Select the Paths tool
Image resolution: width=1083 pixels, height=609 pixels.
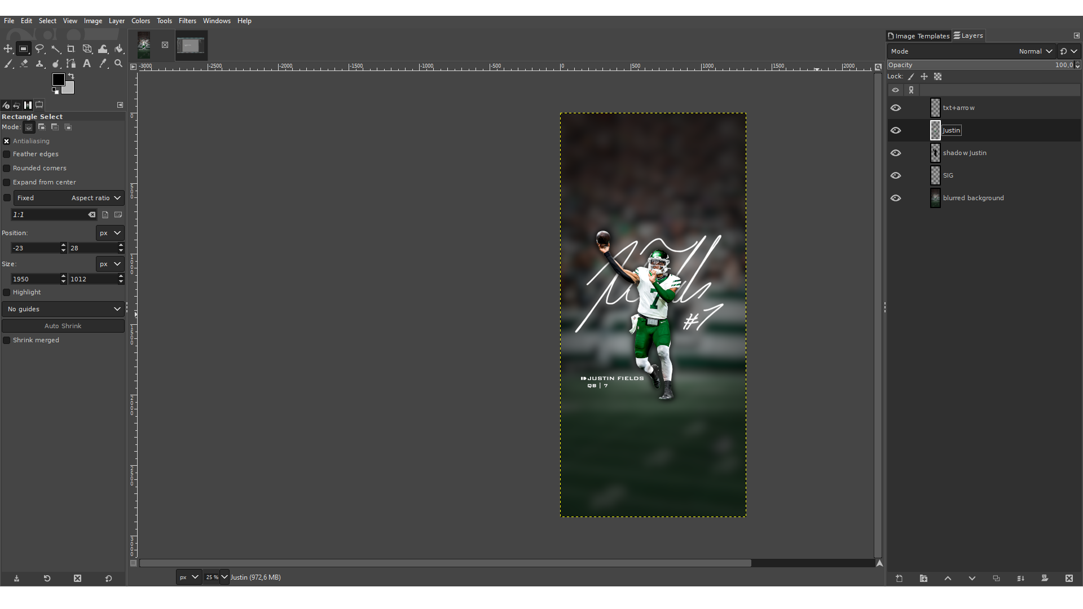click(71, 64)
